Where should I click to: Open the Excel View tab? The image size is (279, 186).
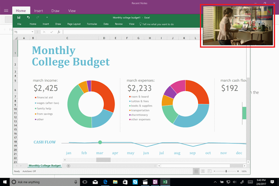(x=131, y=24)
